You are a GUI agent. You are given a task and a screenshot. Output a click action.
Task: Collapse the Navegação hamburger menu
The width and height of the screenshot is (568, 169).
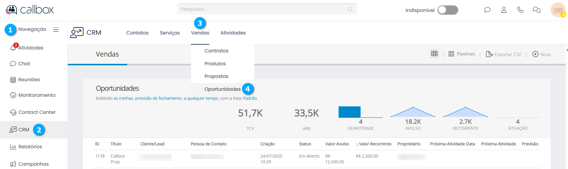tap(56, 30)
